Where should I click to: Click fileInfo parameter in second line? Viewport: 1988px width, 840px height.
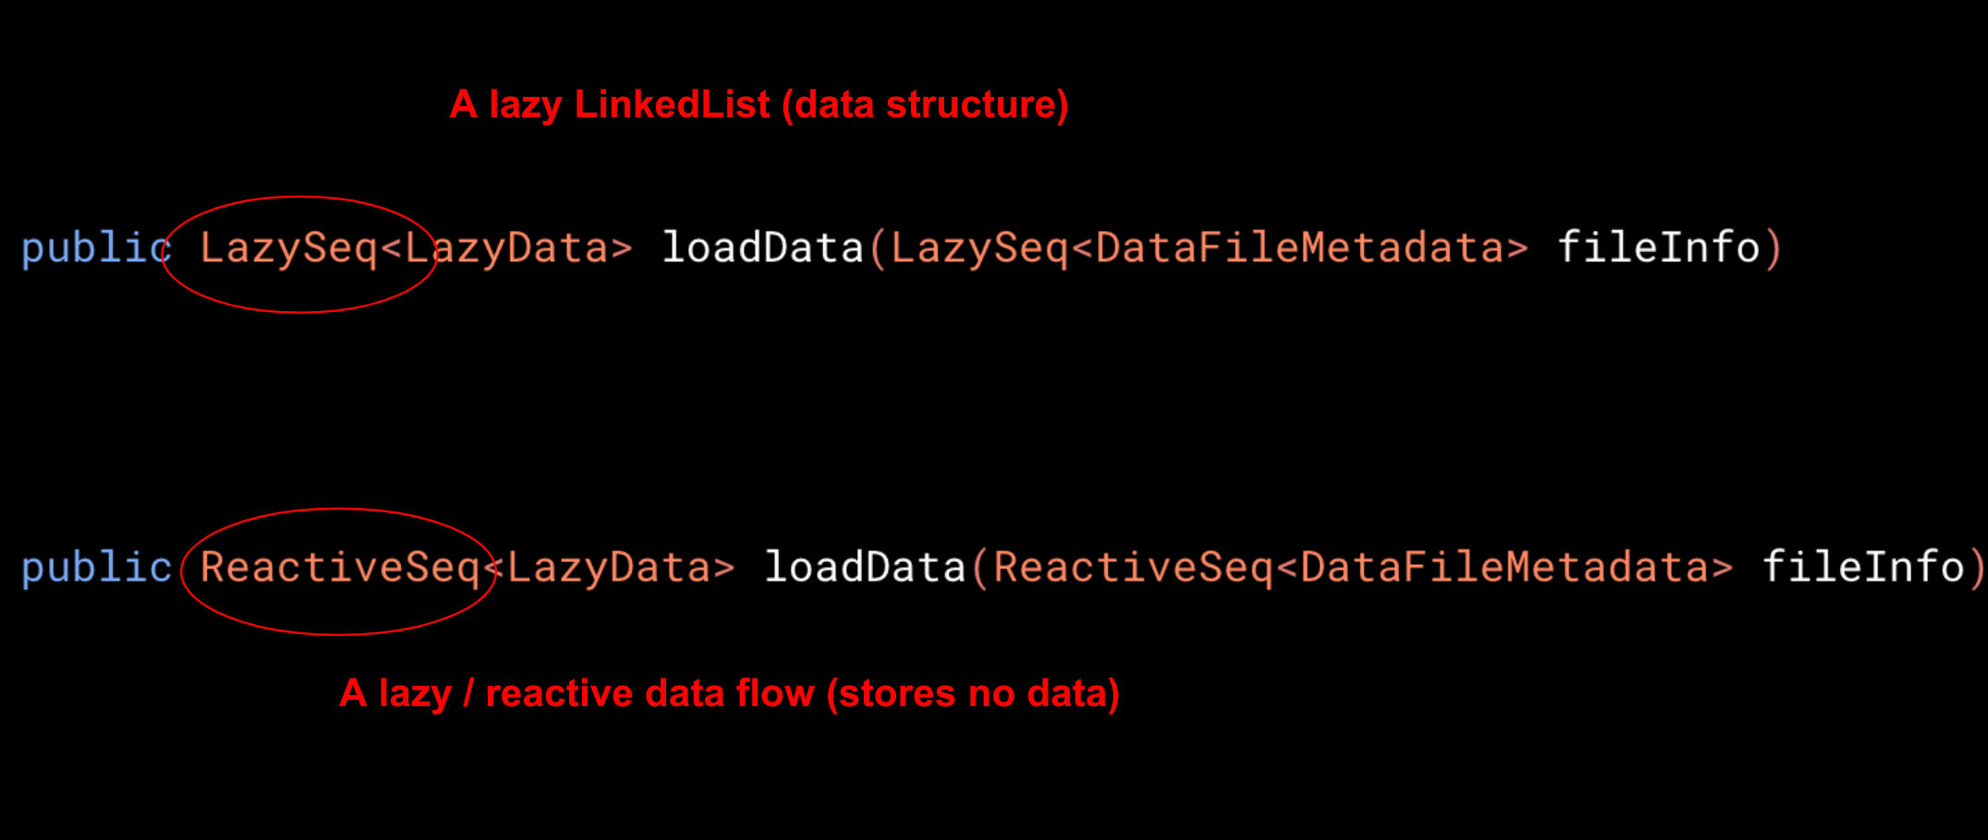(1863, 567)
